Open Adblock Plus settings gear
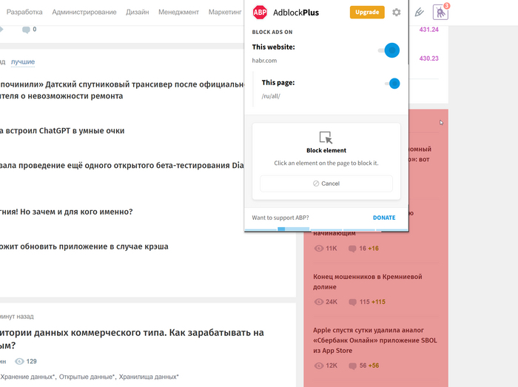Image resolution: width=518 pixels, height=387 pixels. coord(397,13)
